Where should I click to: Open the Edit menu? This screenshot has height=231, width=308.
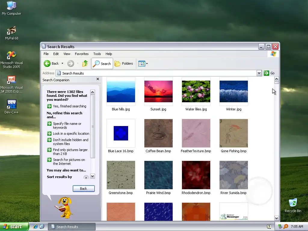[56, 54]
